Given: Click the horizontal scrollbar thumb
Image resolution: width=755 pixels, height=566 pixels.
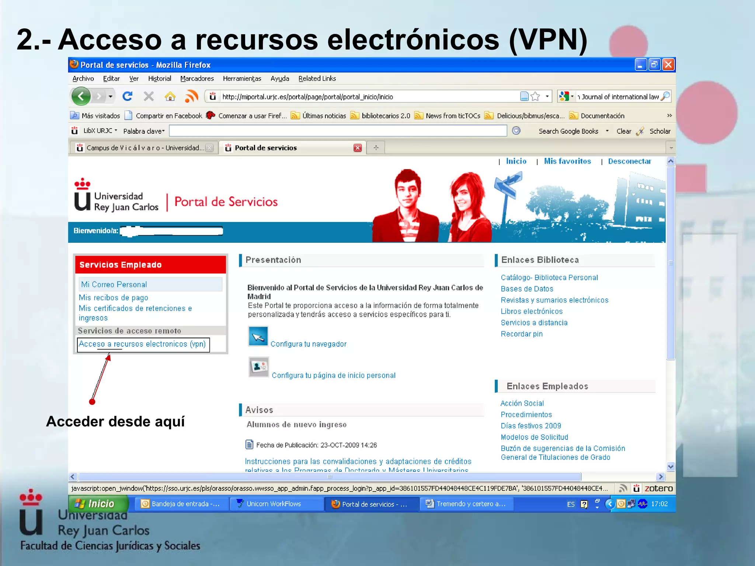Looking at the screenshot, I should (330, 477).
